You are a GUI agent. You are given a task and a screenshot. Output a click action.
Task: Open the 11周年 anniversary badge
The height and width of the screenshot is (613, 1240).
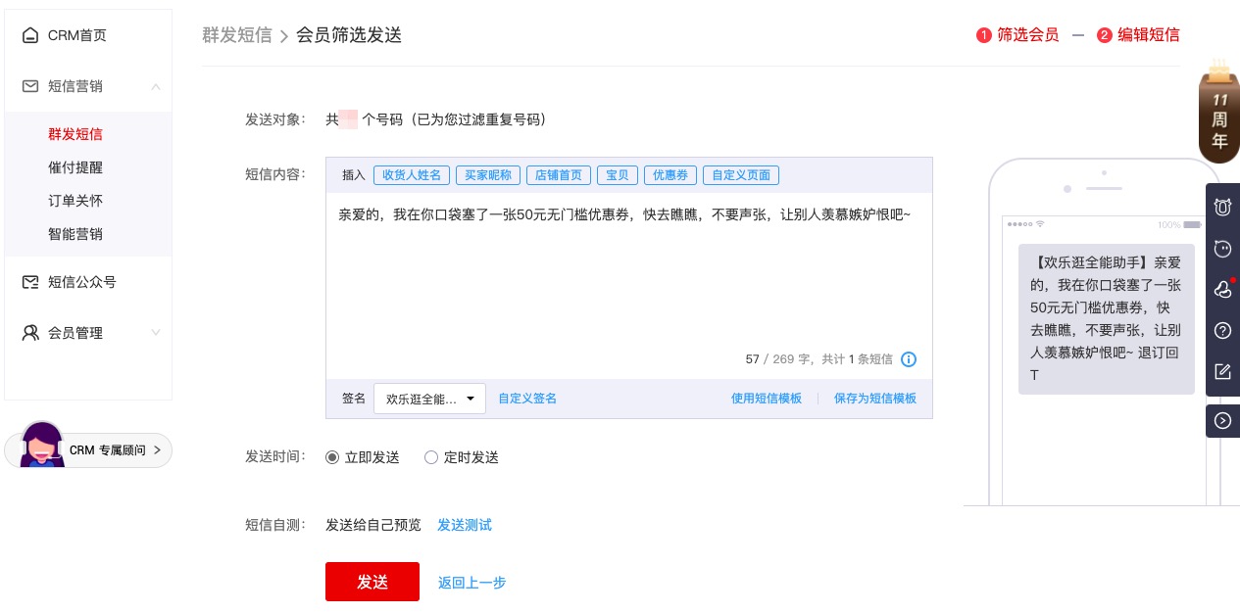[1218, 113]
